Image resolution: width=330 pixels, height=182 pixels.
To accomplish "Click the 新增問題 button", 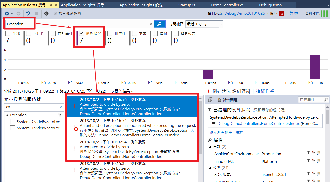I will 227,100.
